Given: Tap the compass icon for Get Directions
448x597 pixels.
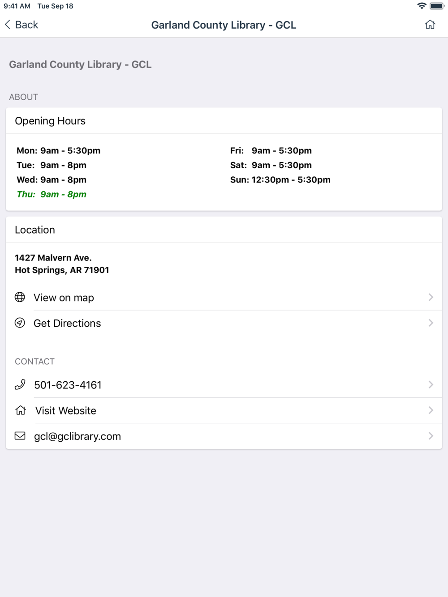Looking at the screenshot, I should (20, 323).
